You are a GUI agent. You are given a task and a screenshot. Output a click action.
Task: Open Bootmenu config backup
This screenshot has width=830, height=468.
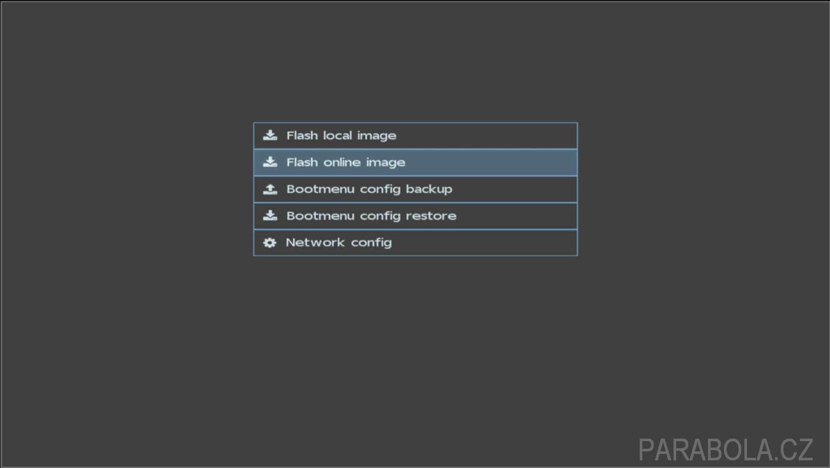tap(416, 189)
